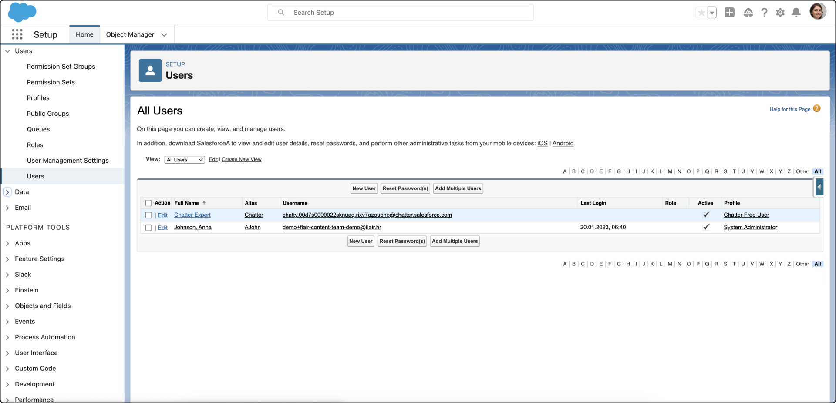
Task: Open the All Users view dropdown
Action: (184, 159)
